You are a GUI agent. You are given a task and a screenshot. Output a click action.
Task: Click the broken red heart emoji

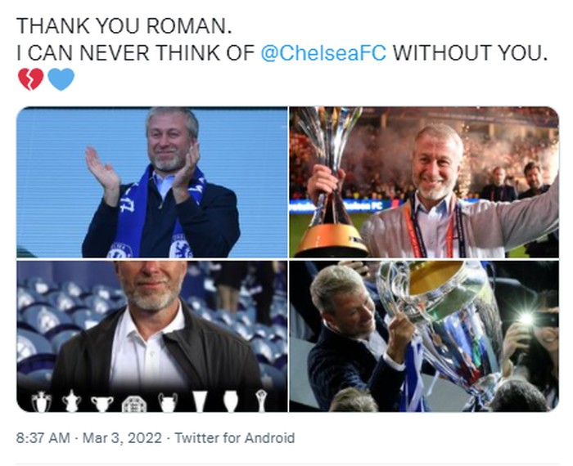coord(30,79)
